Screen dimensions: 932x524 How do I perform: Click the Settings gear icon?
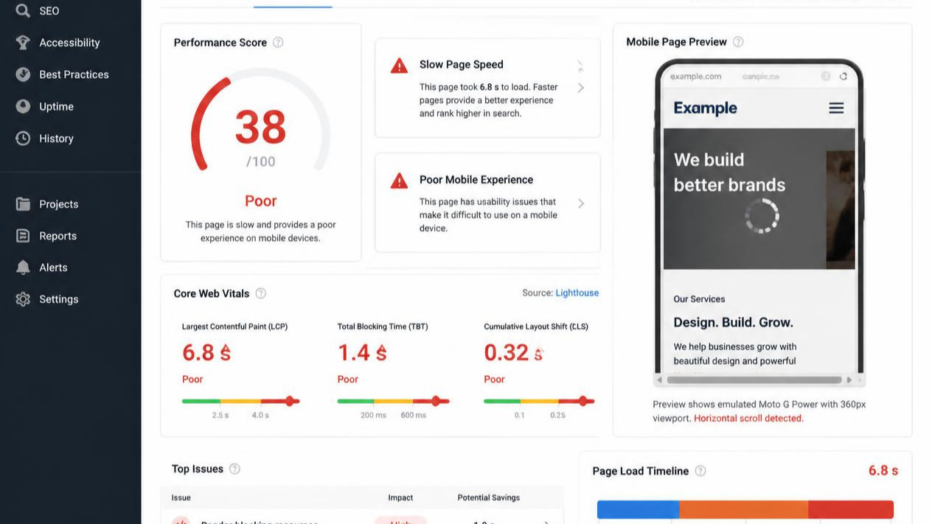point(23,299)
